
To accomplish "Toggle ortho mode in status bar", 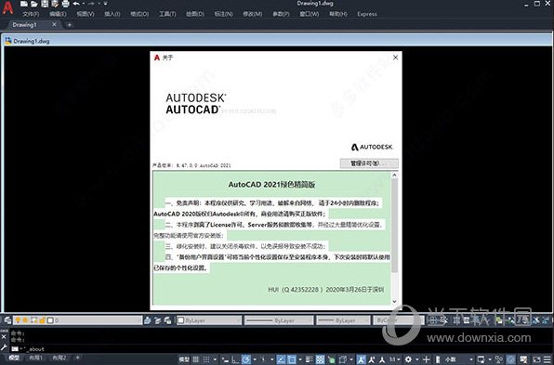I will 235,359.
